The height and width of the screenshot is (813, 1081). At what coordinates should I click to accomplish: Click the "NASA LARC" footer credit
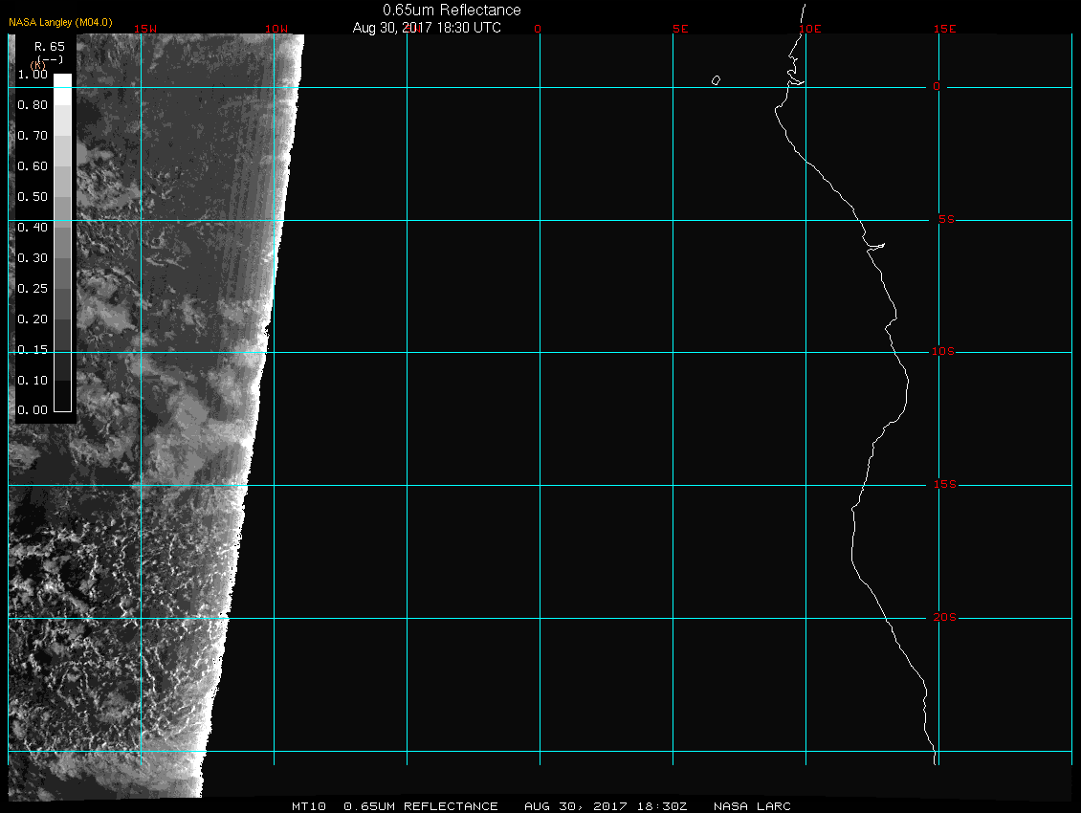point(752,806)
